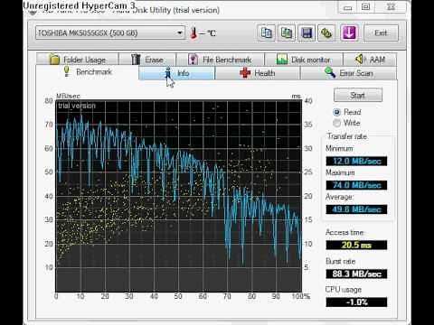Click the Error Scan magnifier icon
This screenshot has width=434, height=325.
(x=330, y=73)
